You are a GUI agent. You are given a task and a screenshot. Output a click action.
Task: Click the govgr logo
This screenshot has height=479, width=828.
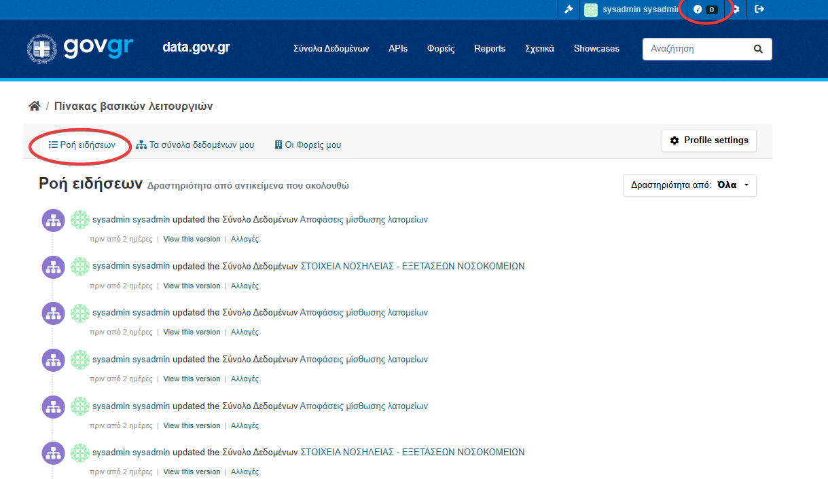pyautogui.click(x=80, y=48)
